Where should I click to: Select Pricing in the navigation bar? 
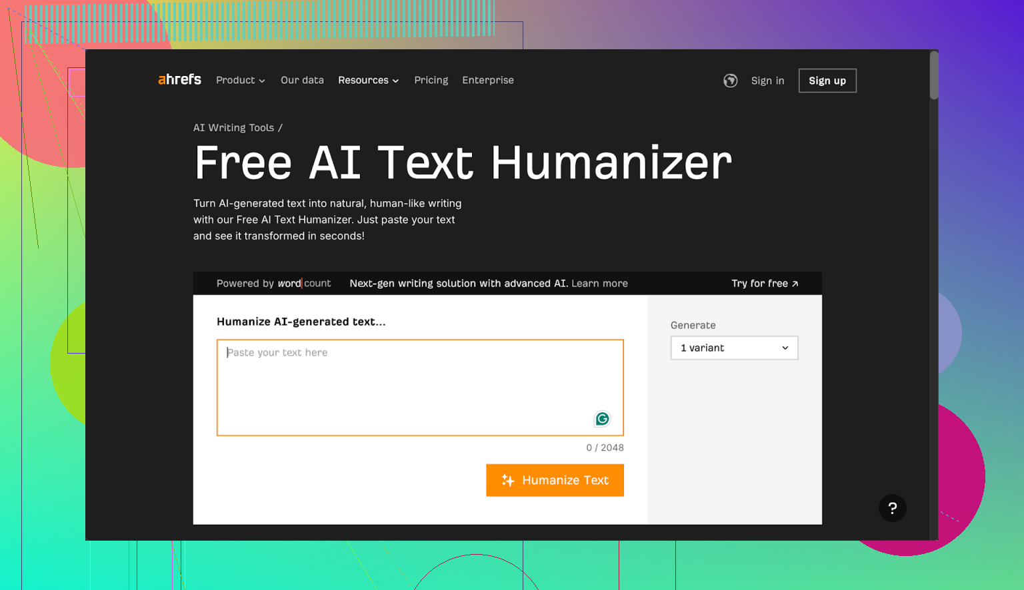click(431, 80)
